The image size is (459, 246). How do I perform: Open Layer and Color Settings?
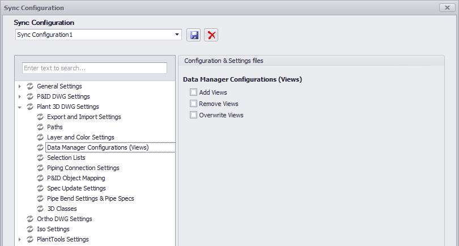point(80,137)
